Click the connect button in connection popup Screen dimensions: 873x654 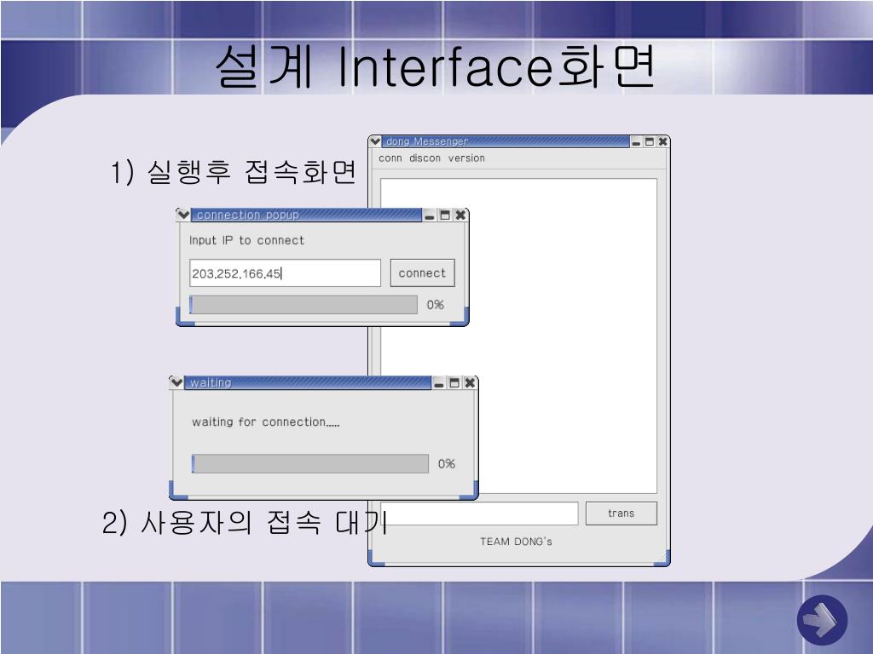point(423,273)
